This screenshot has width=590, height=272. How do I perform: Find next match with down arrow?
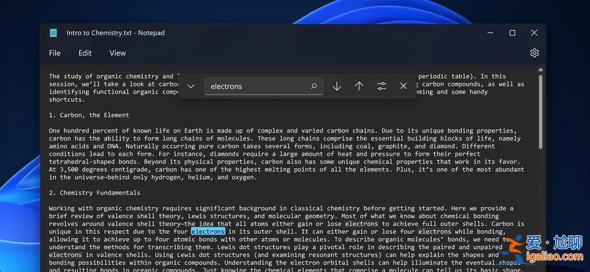(337, 86)
